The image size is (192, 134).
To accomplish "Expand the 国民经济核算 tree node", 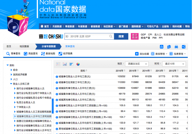I will pos(11,75).
